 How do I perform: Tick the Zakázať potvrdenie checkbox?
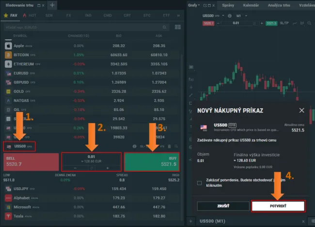(200, 183)
